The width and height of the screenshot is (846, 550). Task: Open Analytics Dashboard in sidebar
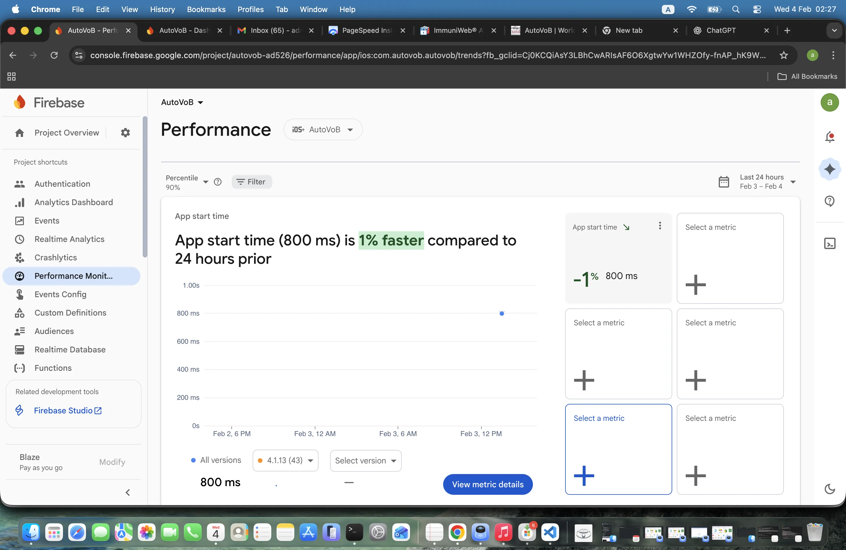pyautogui.click(x=74, y=202)
